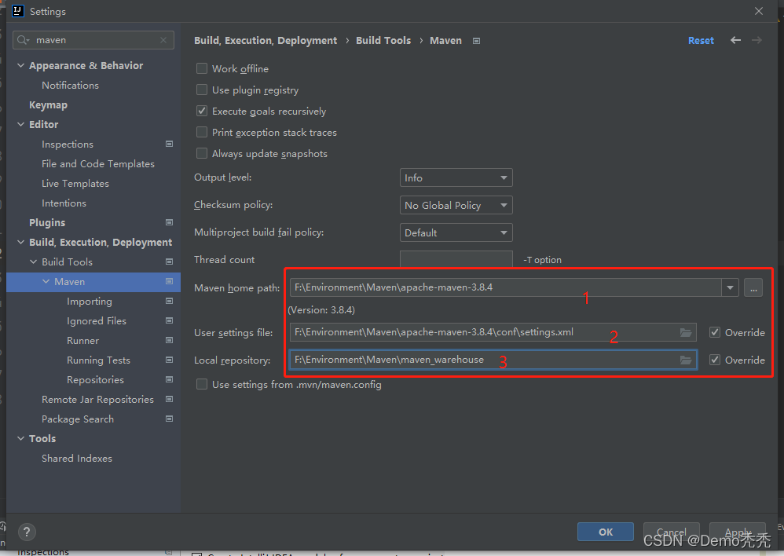Collapse the Maven tree node

pos(46,281)
